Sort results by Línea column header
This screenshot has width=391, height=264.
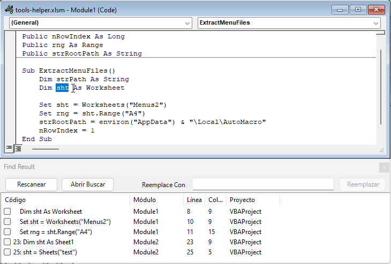point(194,200)
